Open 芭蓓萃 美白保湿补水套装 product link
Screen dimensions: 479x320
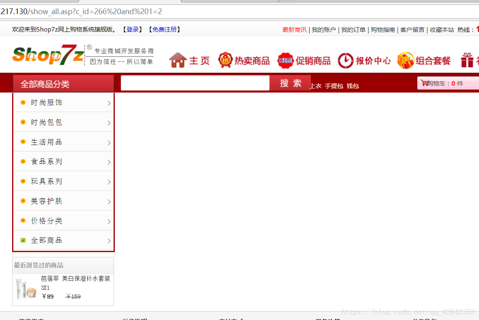pyautogui.click(x=76, y=282)
